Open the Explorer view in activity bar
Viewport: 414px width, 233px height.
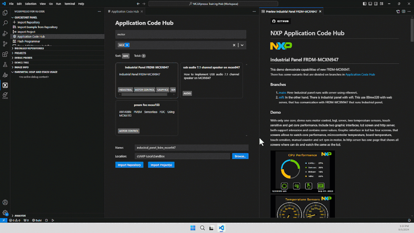pyautogui.click(x=5, y=13)
